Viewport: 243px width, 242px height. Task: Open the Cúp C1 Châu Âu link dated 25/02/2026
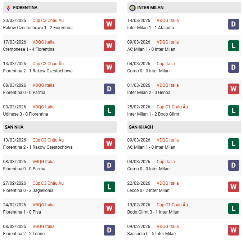(x=172, y=107)
